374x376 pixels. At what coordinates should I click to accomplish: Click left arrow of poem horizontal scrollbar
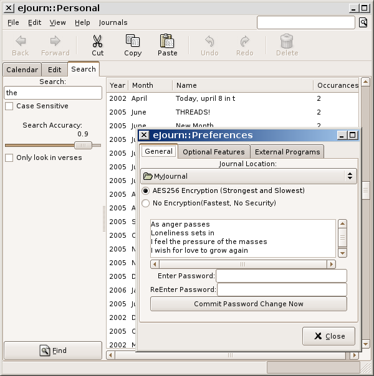[155, 264]
